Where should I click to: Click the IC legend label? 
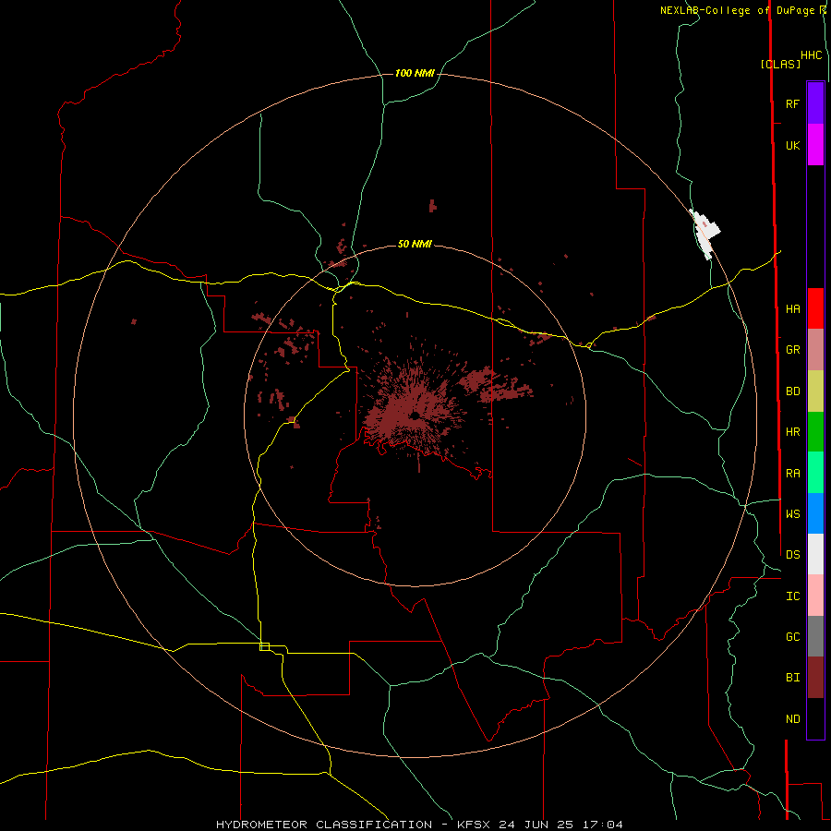pyautogui.click(x=792, y=596)
